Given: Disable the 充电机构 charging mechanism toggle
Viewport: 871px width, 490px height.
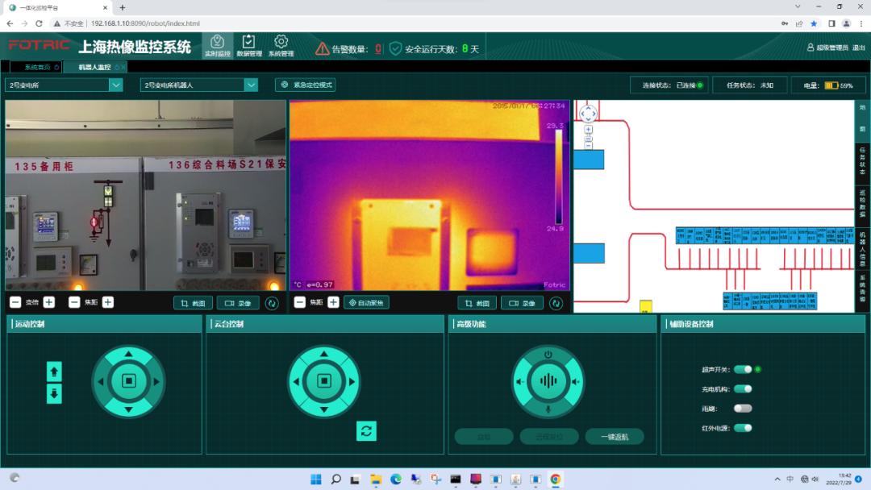Looking at the screenshot, I should 742,388.
